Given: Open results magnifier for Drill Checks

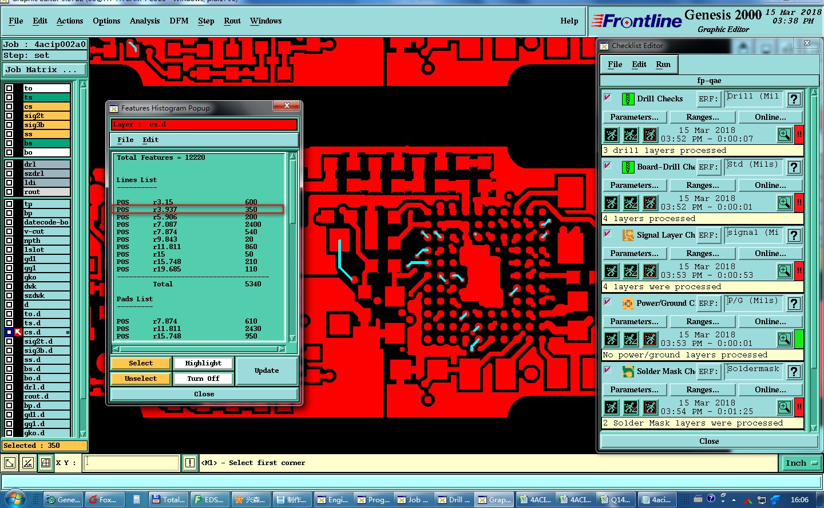Looking at the screenshot, I should tap(785, 135).
